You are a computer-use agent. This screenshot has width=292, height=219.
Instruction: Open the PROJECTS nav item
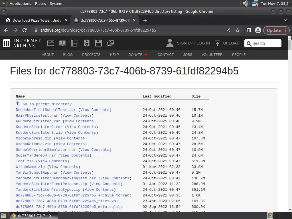pyautogui.click(x=91, y=55)
